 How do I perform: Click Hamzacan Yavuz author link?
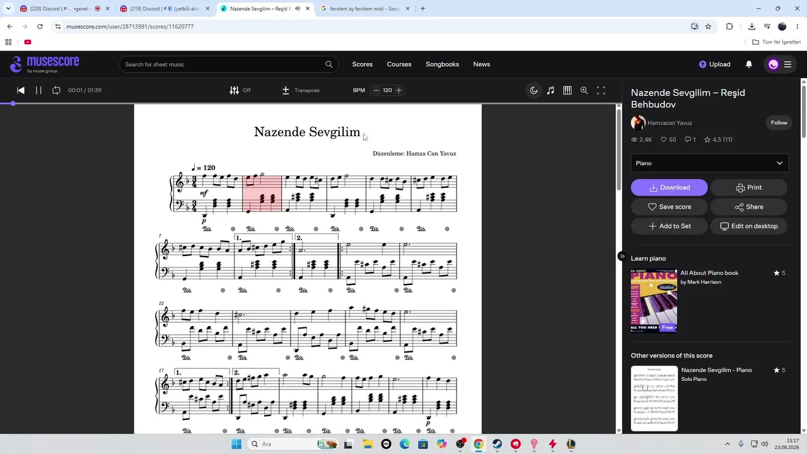(x=670, y=123)
